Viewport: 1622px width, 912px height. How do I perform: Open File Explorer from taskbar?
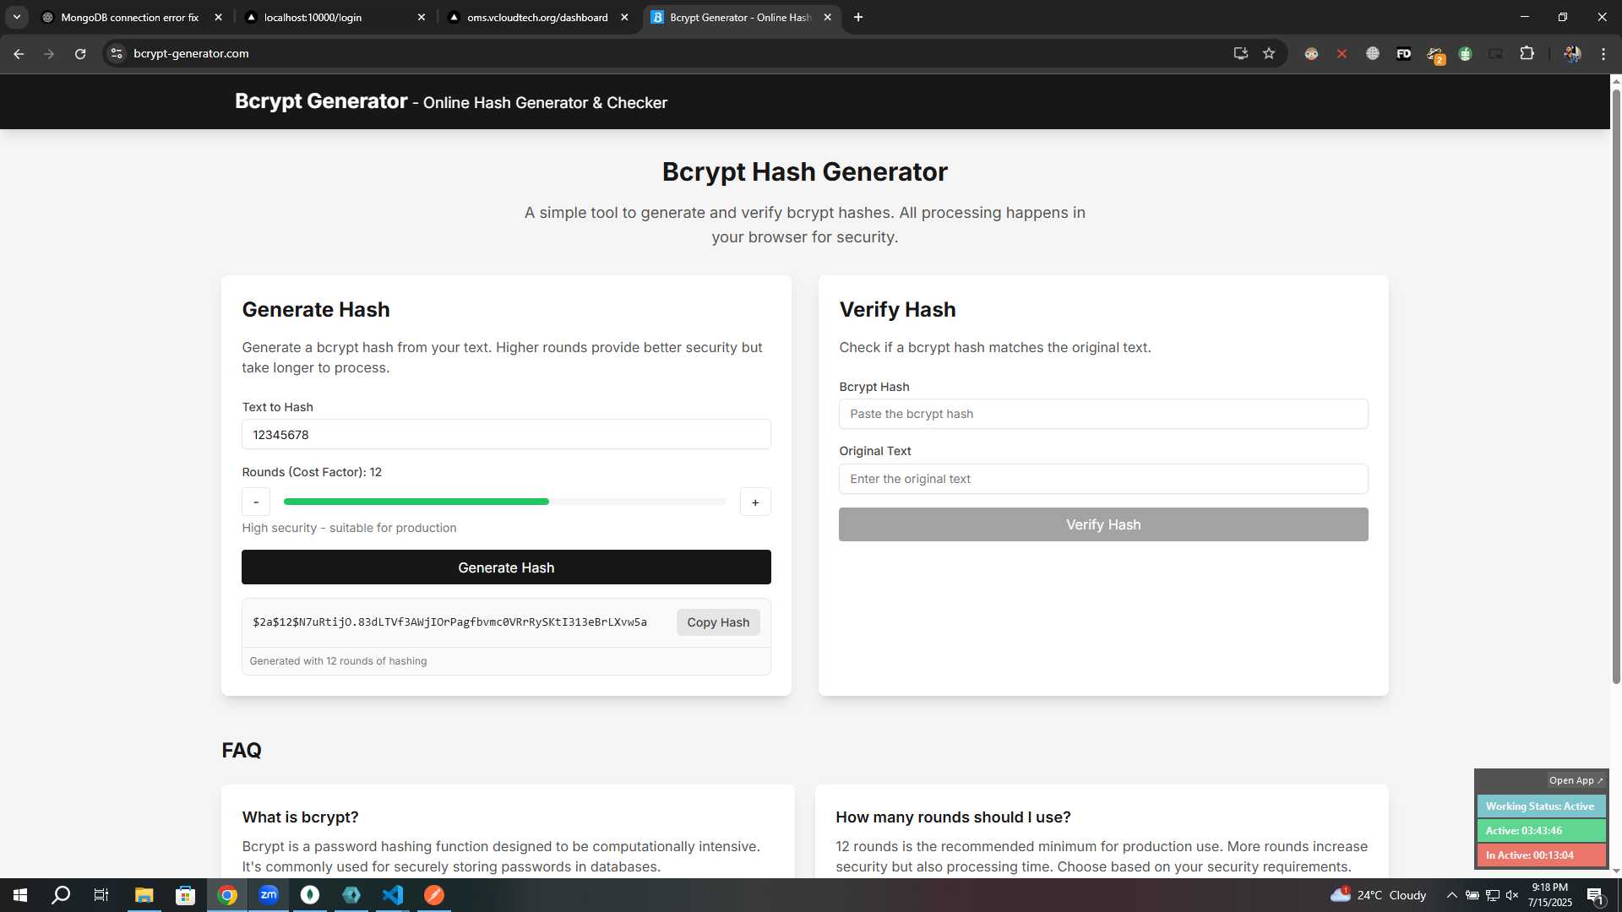144,895
